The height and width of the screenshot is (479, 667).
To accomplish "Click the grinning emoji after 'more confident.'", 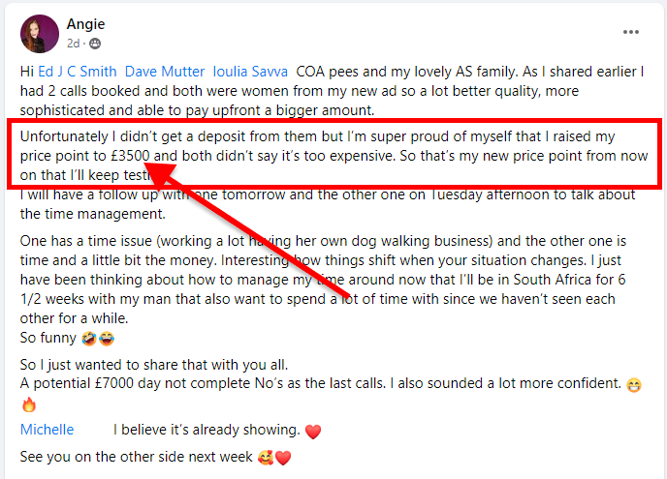I will tap(632, 384).
